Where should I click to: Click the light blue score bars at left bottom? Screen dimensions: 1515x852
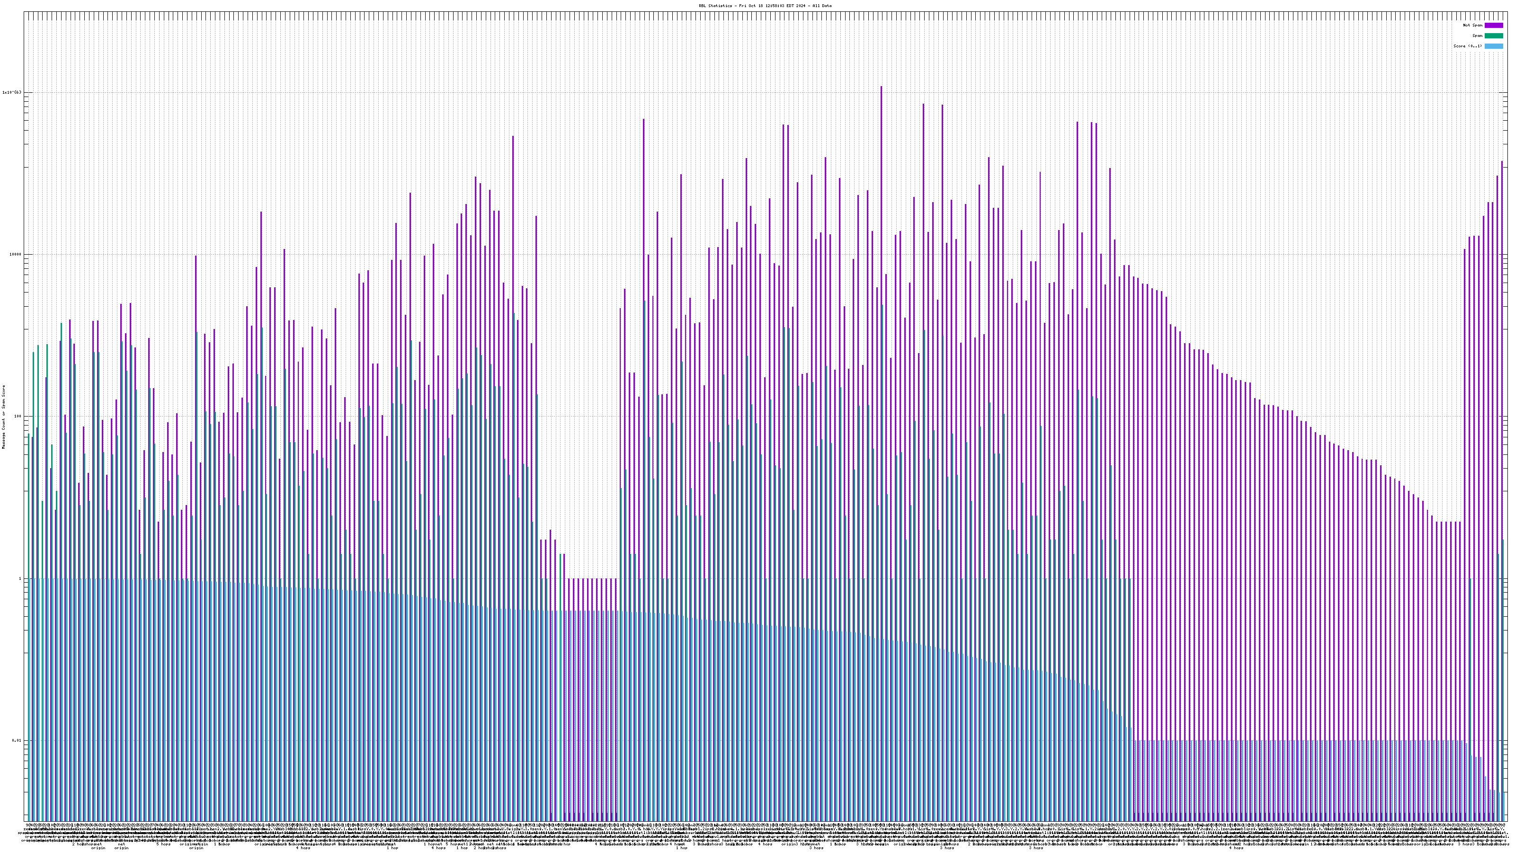coord(36,706)
